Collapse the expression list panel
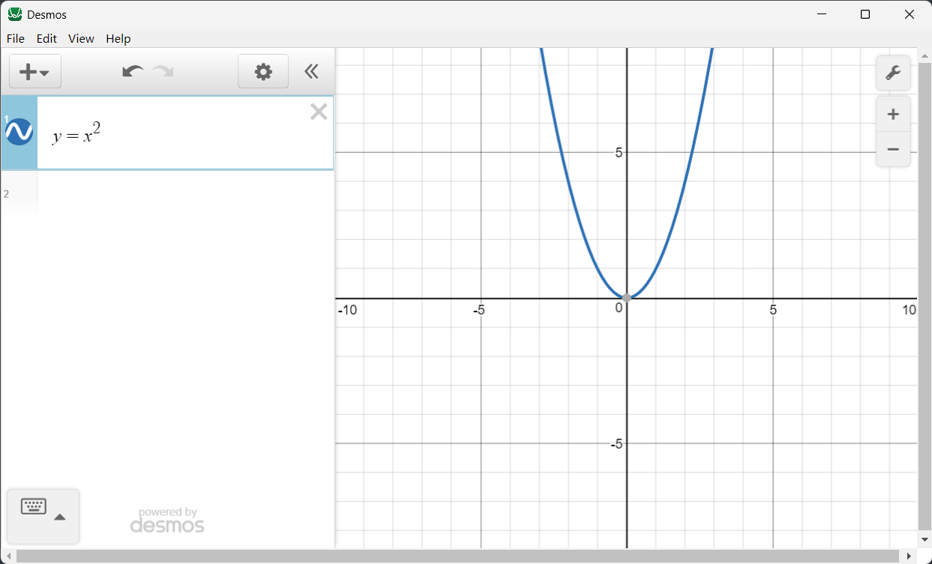 coord(311,72)
